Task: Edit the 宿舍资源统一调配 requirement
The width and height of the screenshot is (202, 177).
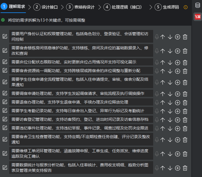Action: click(5, 70)
